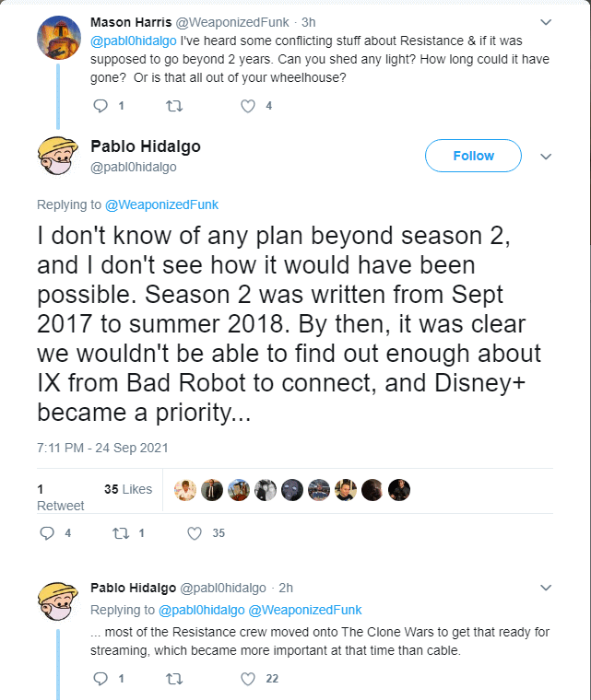Open options chevron on Mason Harris's tweet
591x700 pixels.
tap(546, 21)
